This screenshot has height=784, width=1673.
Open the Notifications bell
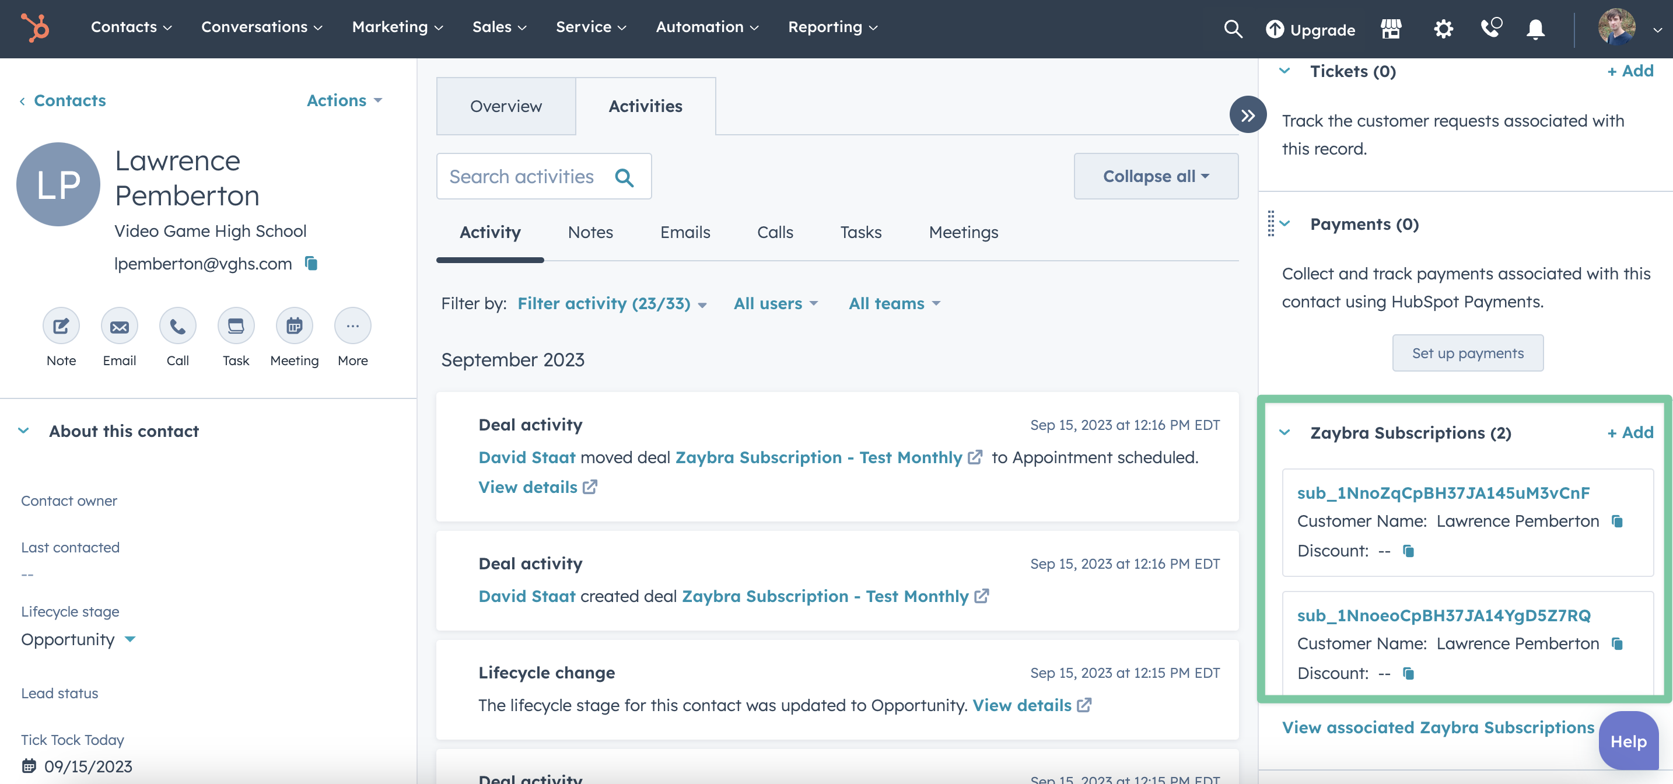point(1535,29)
